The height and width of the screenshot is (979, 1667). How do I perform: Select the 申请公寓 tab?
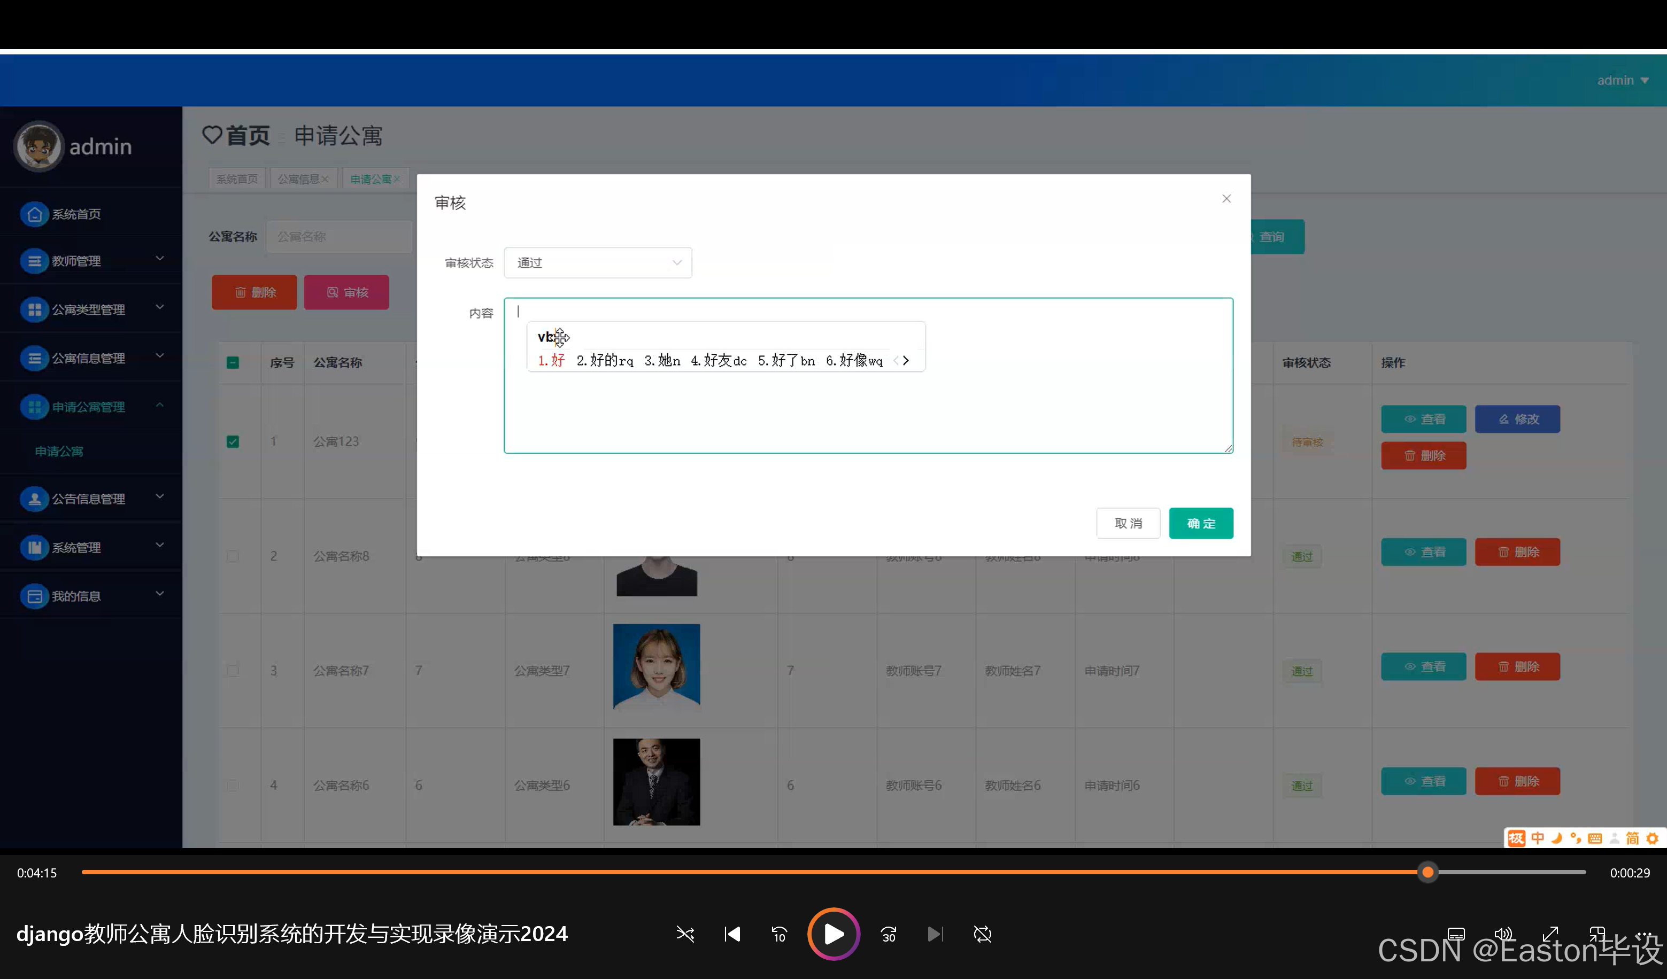point(375,179)
